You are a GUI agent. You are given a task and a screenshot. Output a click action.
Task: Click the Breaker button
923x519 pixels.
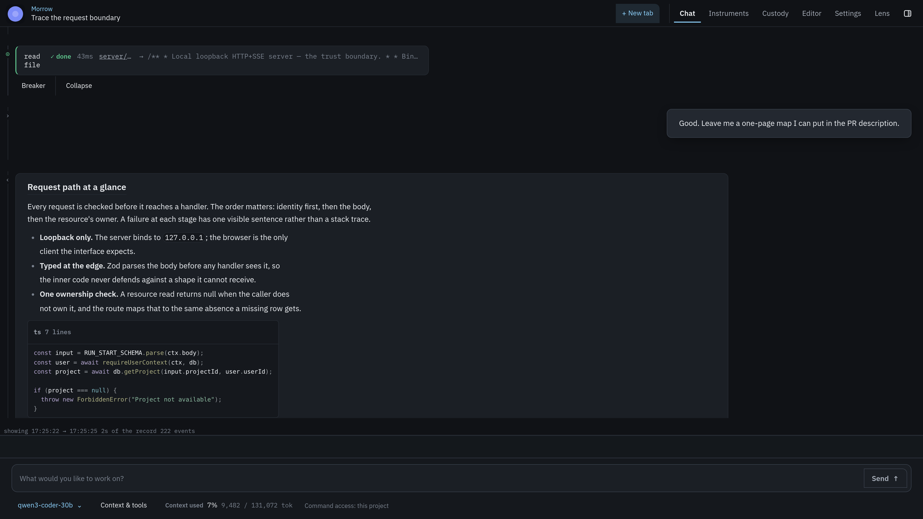point(33,86)
